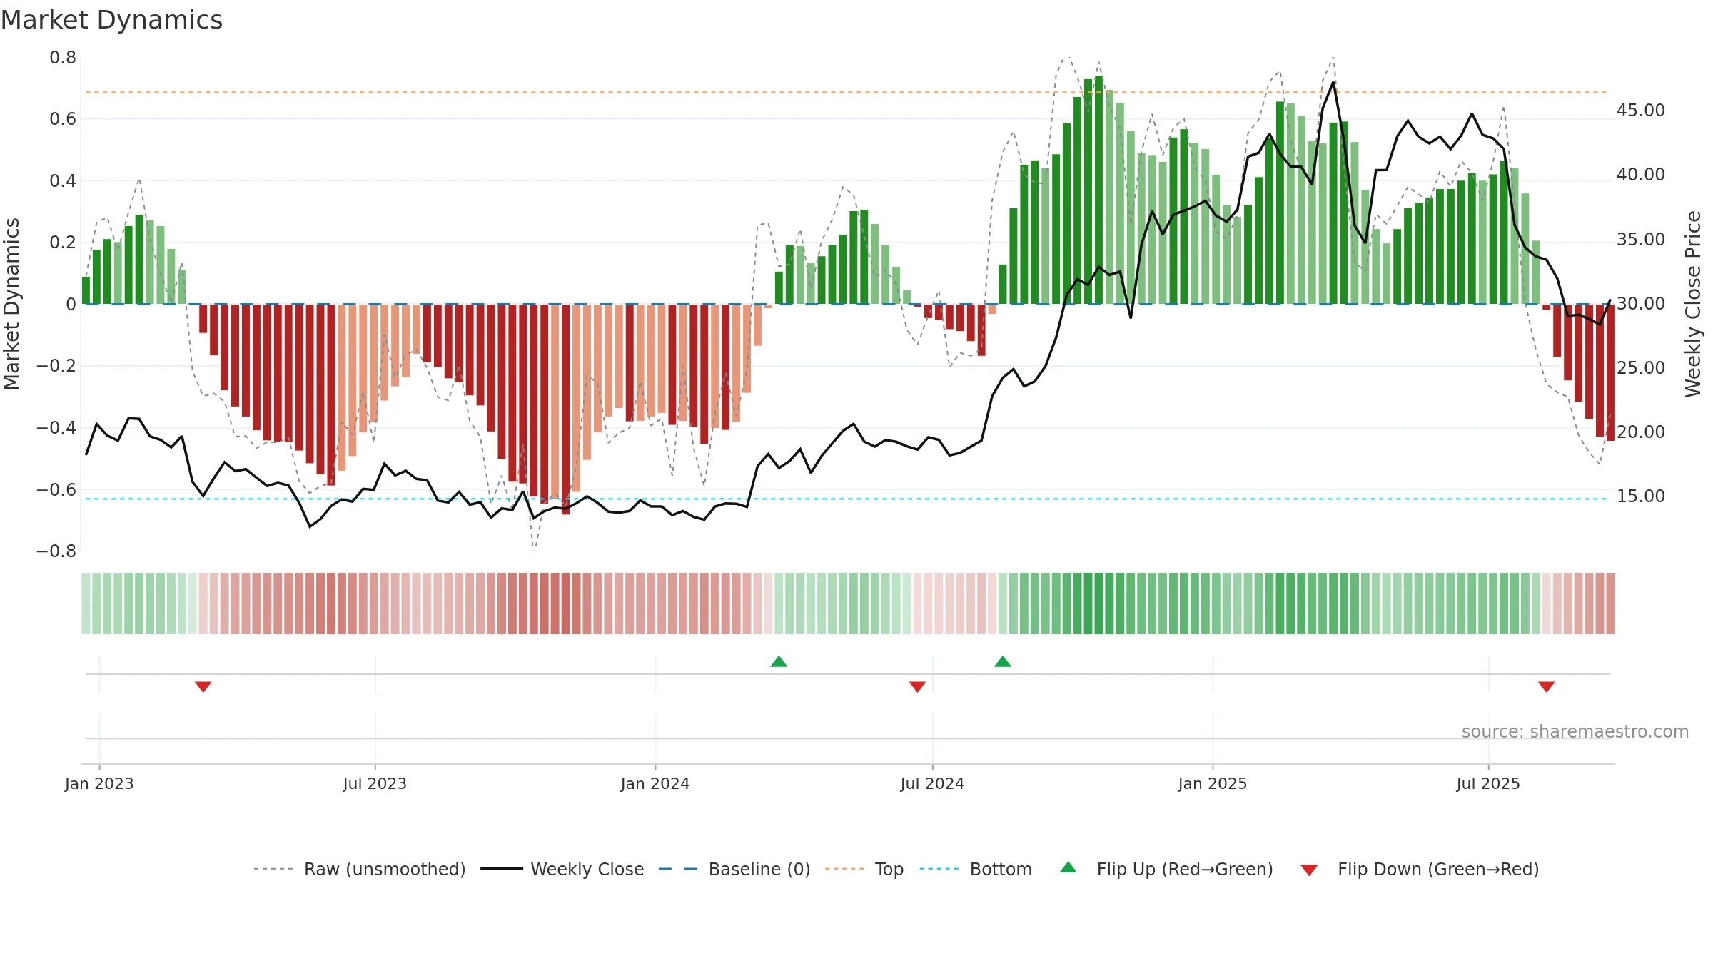This screenshot has width=1713, height=963.
Task: Click the green flip-up marker after Jul 2024
Action: coord(1003,661)
